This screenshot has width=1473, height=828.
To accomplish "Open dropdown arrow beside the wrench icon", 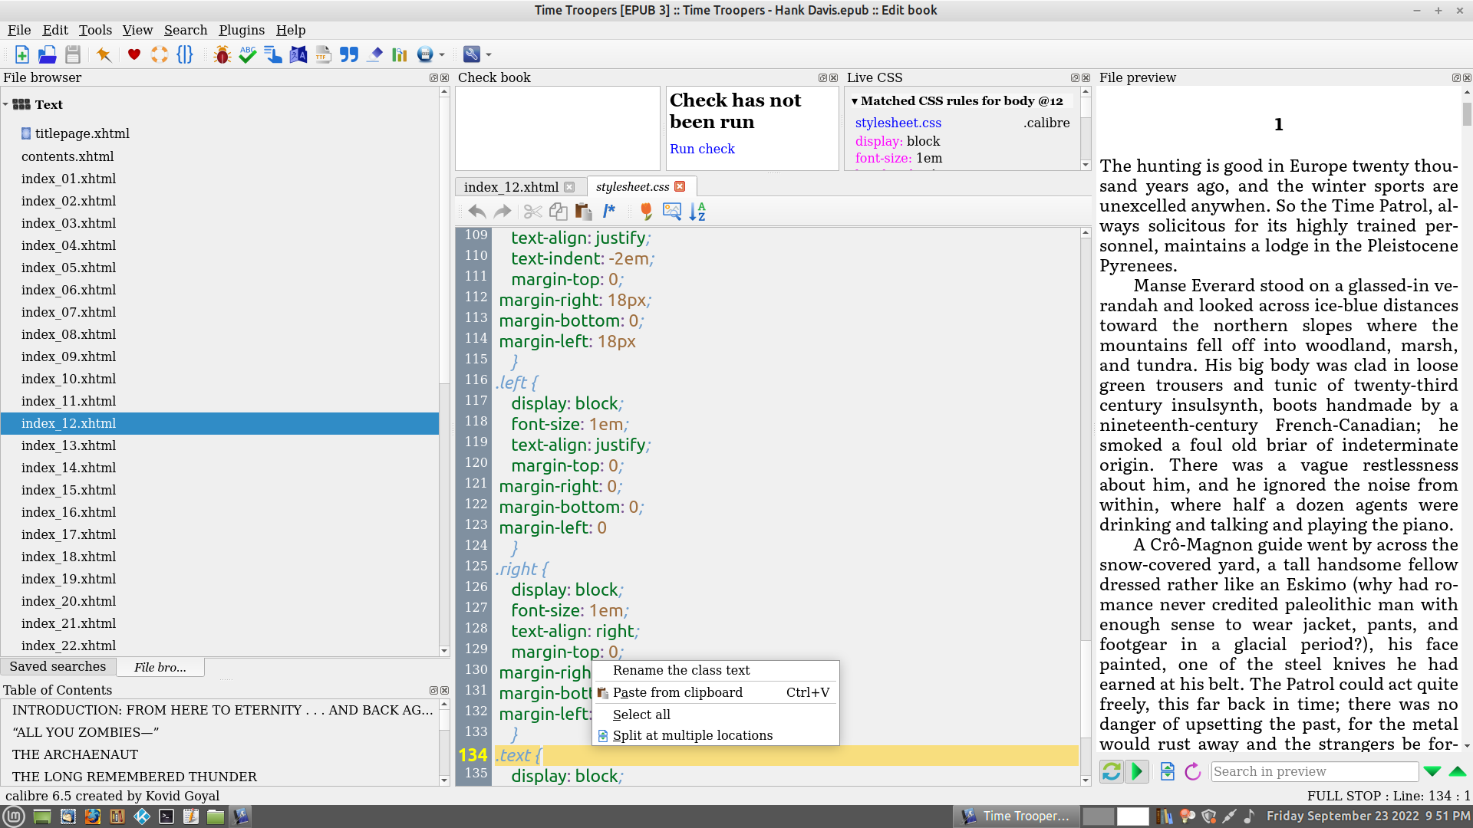I will [489, 54].
